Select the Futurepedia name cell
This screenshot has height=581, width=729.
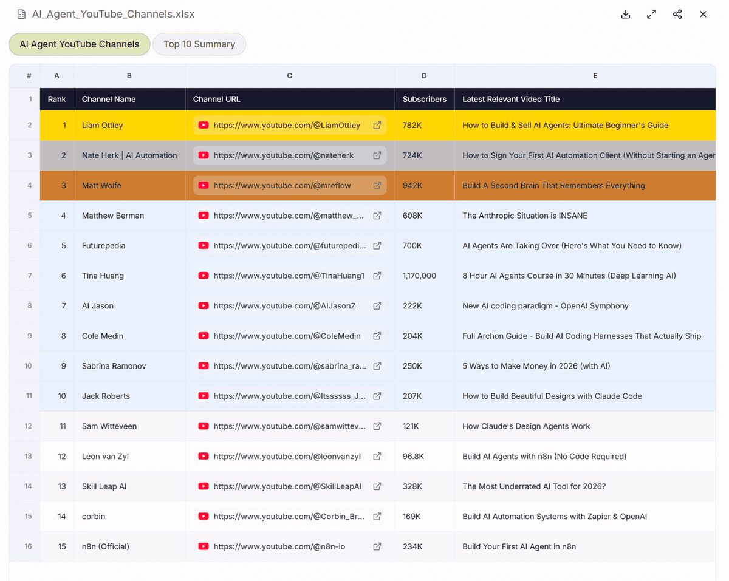click(129, 245)
